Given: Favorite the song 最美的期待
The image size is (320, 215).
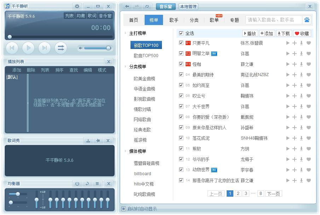Looking at the screenshot, I should [309, 75].
